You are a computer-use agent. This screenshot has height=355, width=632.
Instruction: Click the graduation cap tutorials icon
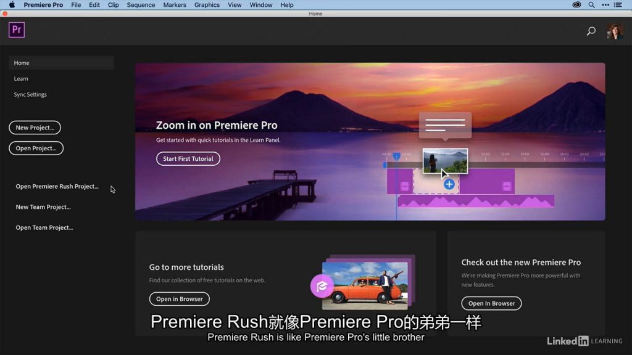tap(322, 286)
